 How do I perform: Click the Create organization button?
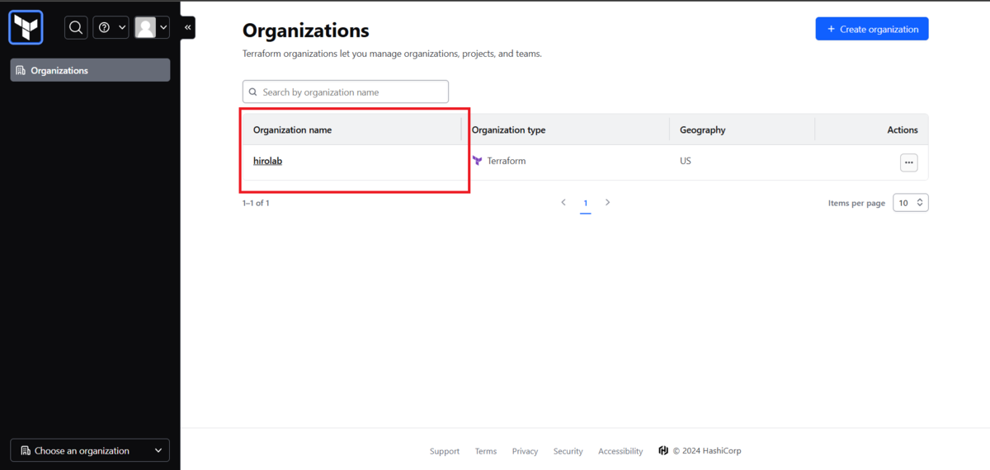872,29
